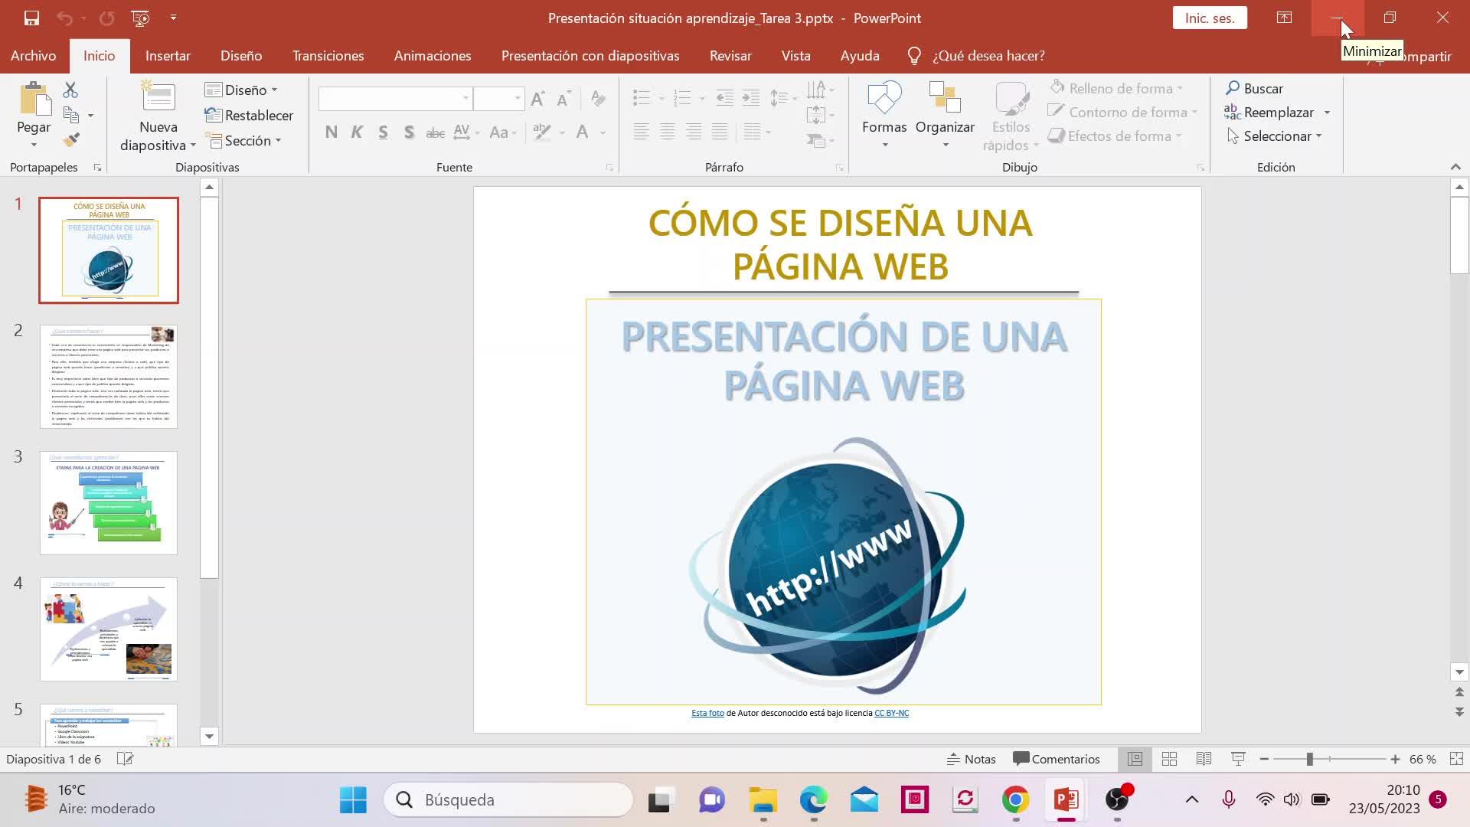Click the Cut scissors icon
1470x827 pixels.
click(70, 90)
